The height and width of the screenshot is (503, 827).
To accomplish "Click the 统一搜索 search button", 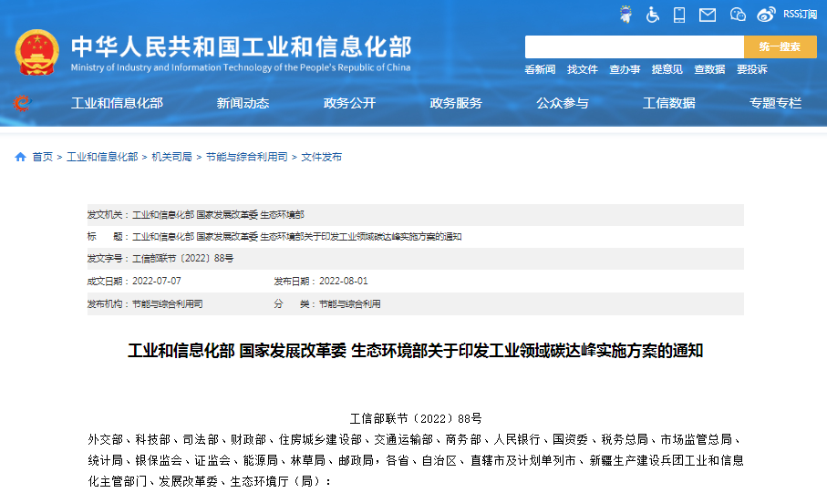I will click(780, 46).
